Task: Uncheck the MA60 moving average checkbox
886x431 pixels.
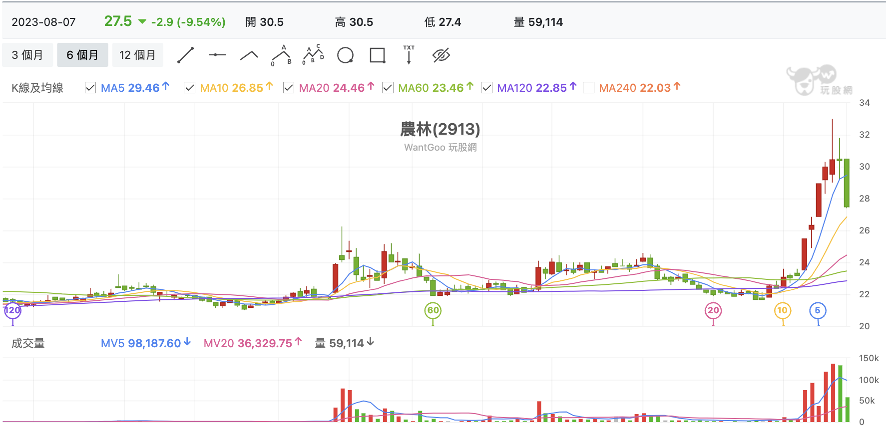Action: click(x=388, y=88)
